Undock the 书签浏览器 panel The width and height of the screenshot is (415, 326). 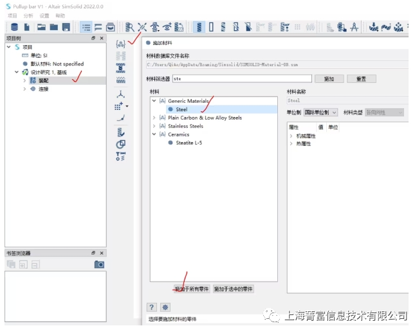(93, 253)
